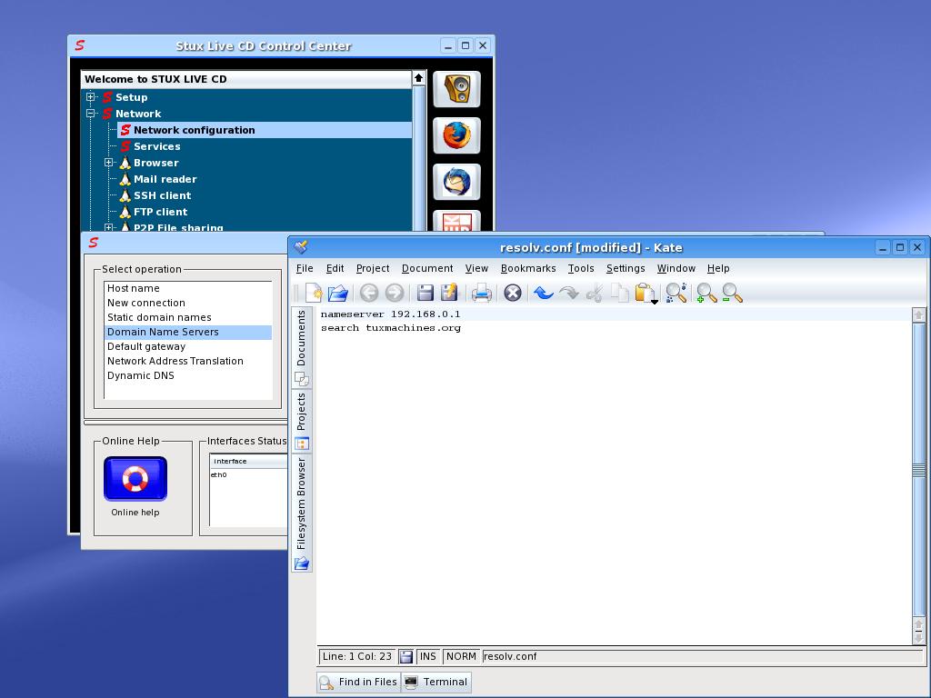Click the Copy pages icon

(619, 293)
